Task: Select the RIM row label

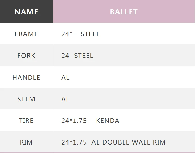Action: (x=26, y=142)
